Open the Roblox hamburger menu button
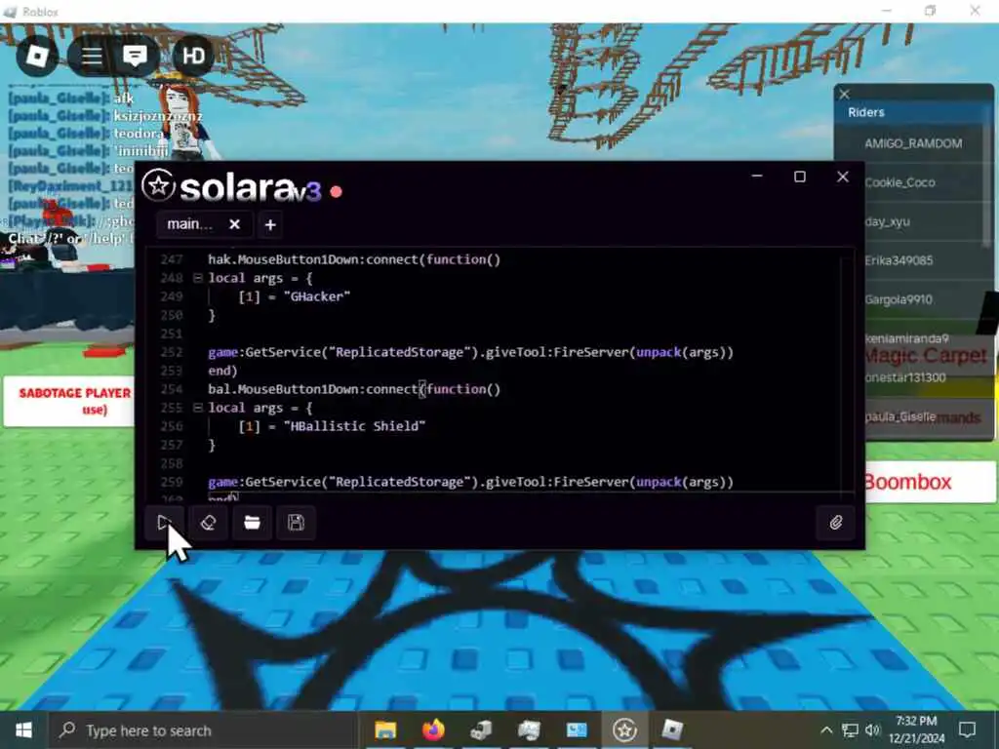The image size is (999, 749). coord(92,56)
